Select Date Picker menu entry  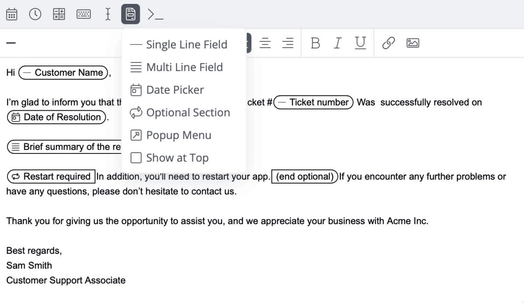pos(175,90)
